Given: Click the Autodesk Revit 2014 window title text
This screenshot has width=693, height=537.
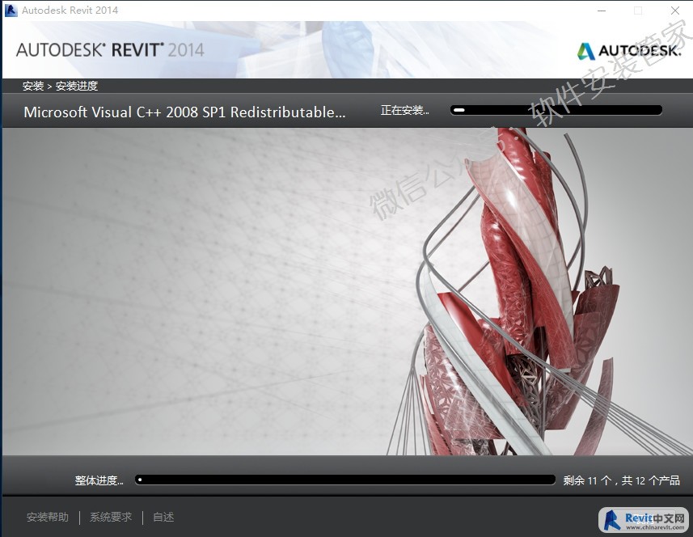Looking at the screenshot, I should [70, 11].
